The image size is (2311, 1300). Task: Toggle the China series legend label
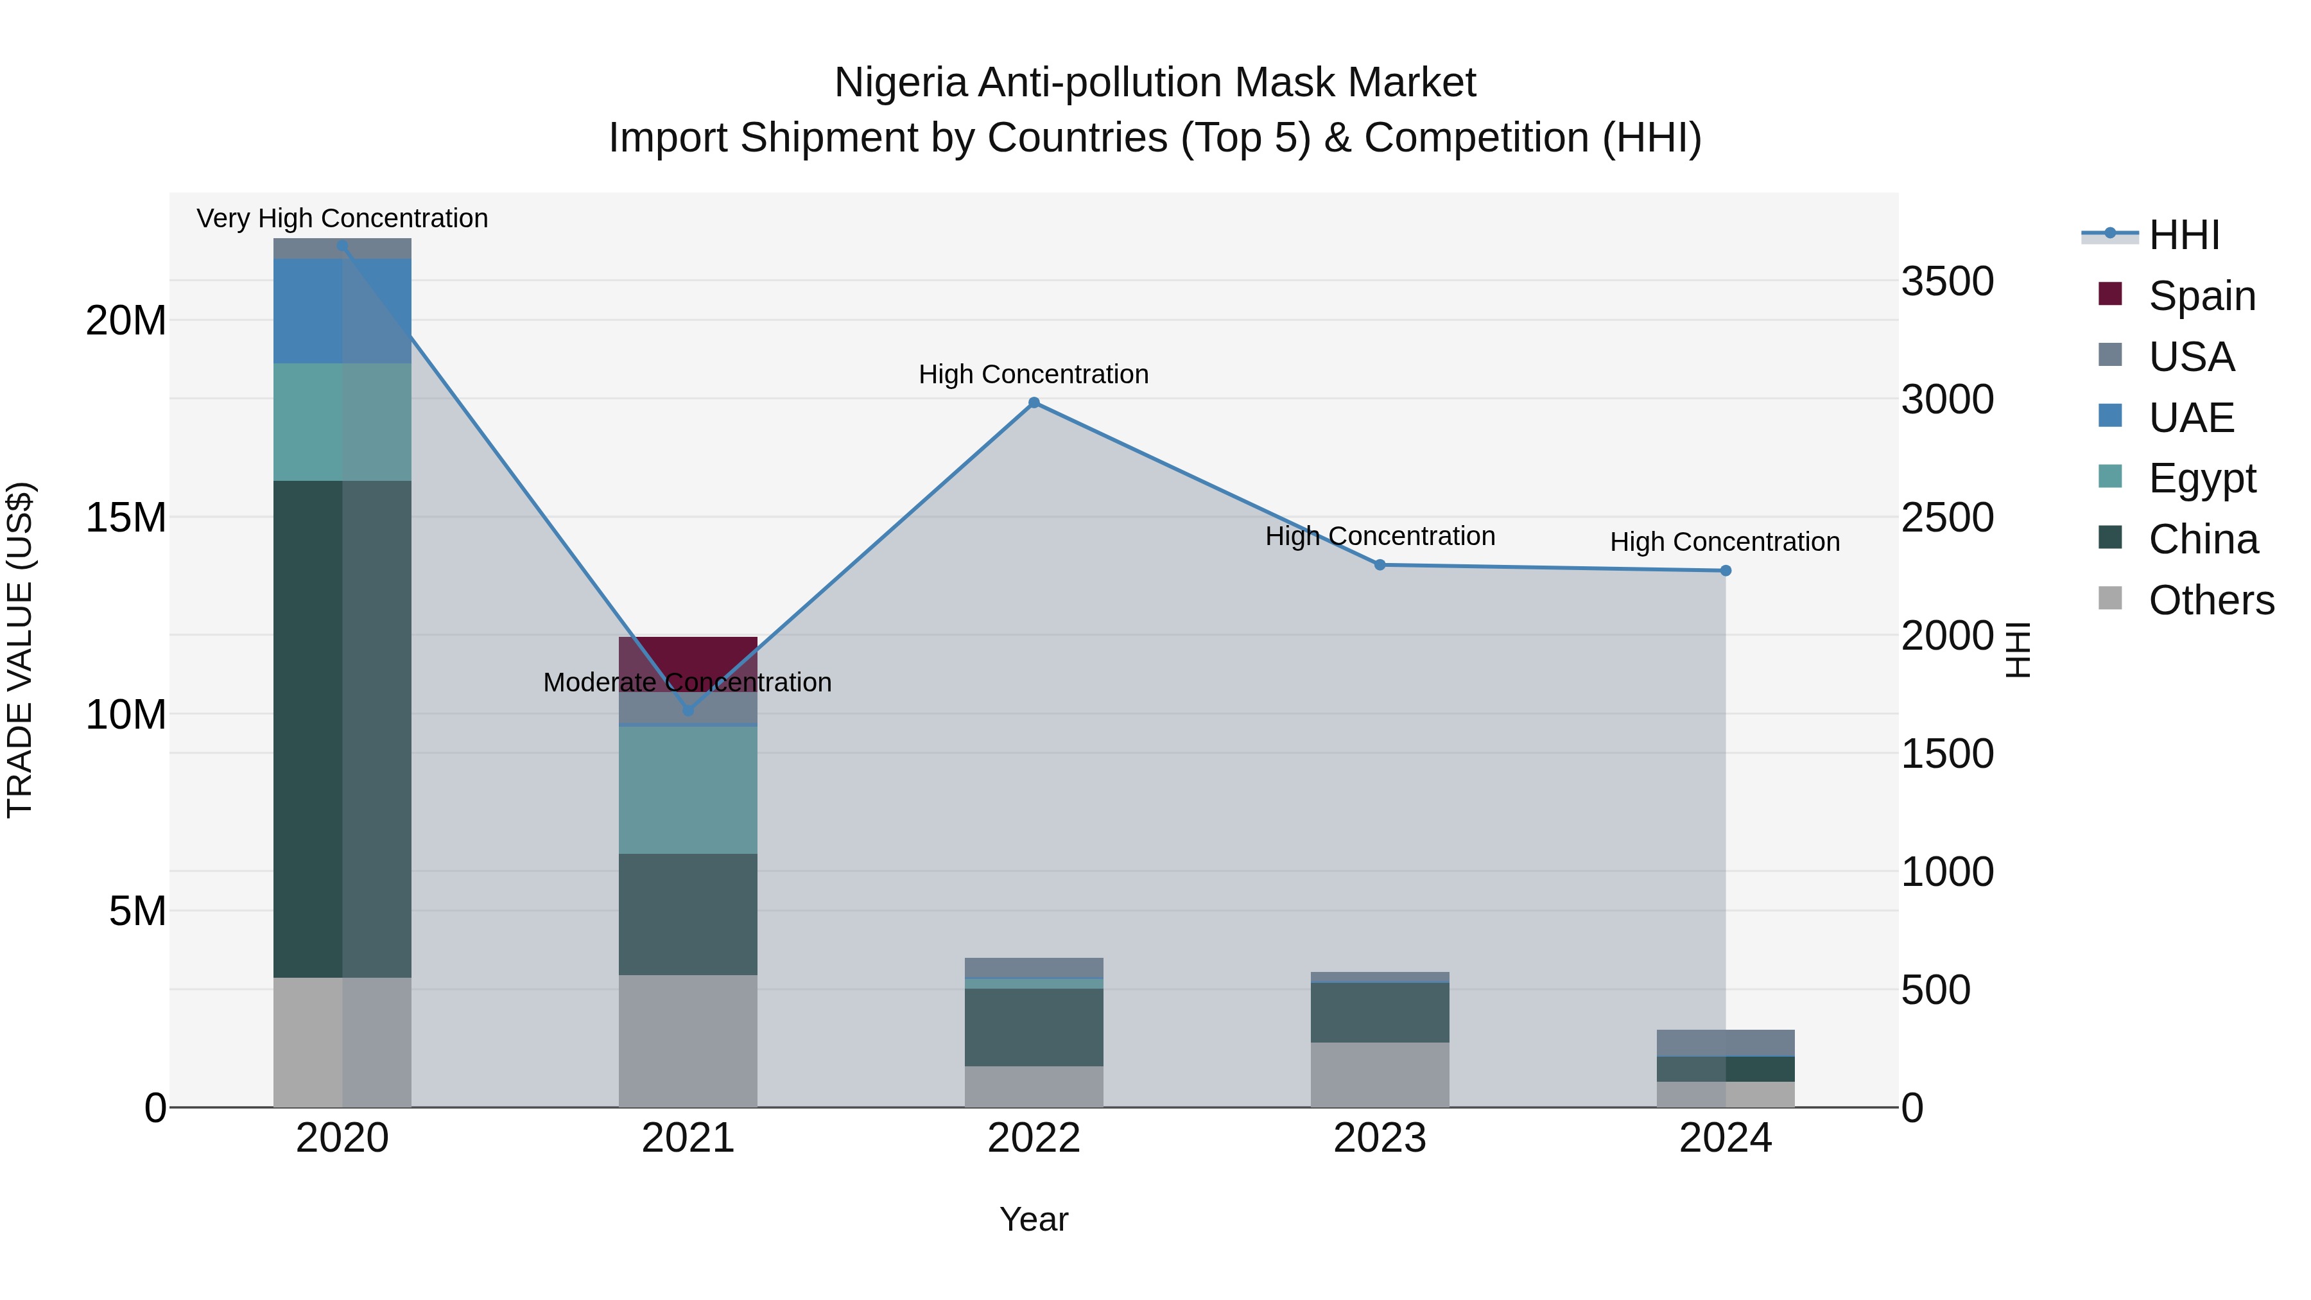click(x=2203, y=540)
